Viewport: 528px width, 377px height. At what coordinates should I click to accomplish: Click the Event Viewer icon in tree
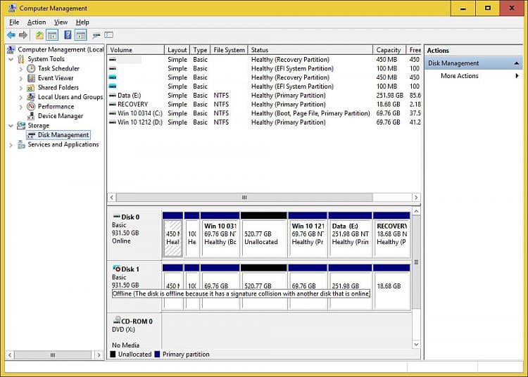[31, 78]
